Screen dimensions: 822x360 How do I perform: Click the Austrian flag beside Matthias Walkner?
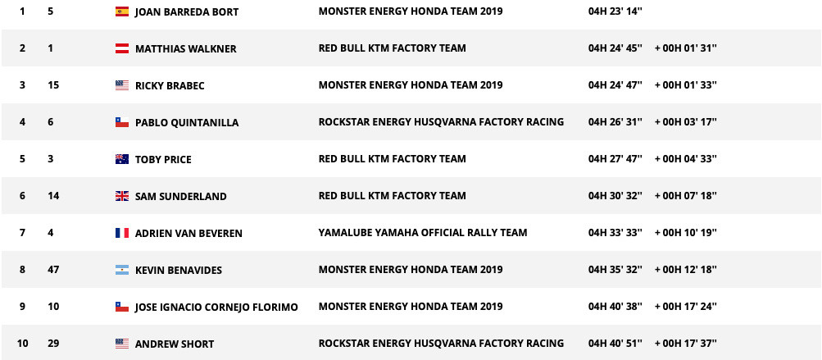tap(122, 48)
